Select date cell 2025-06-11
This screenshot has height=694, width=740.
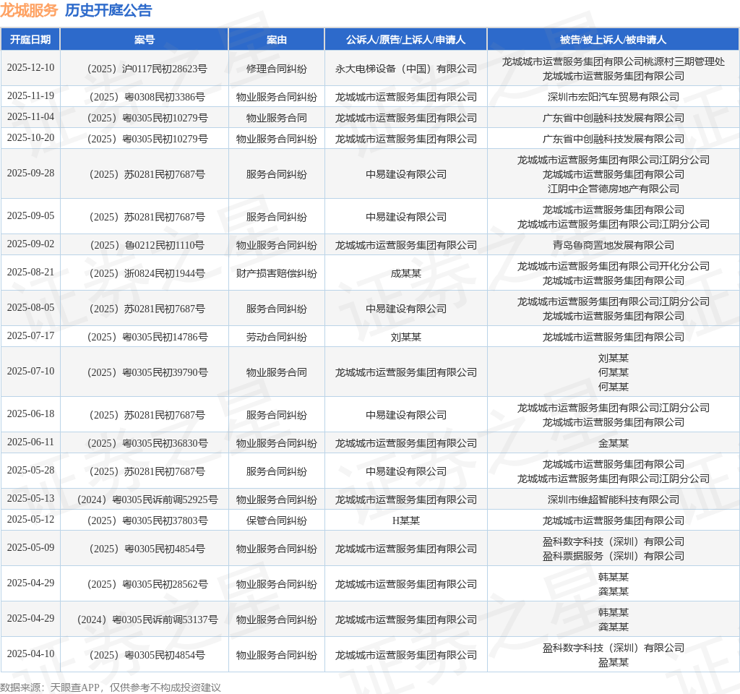point(30,442)
